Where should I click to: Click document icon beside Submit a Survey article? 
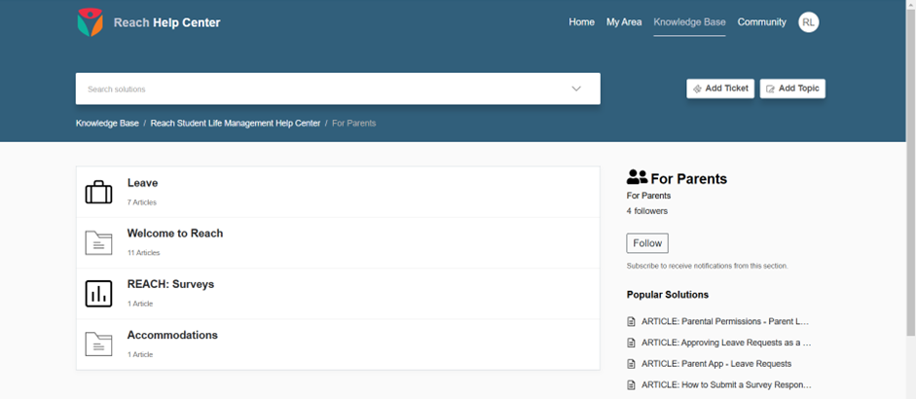coord(631,385)
